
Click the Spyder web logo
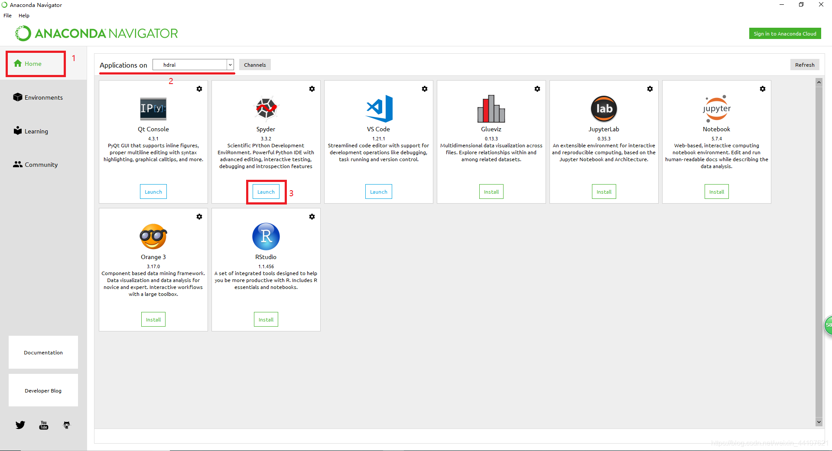point(266,108)
